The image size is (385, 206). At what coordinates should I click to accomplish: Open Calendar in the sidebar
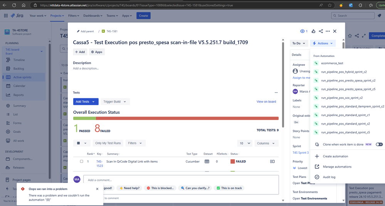click(19, 86)
